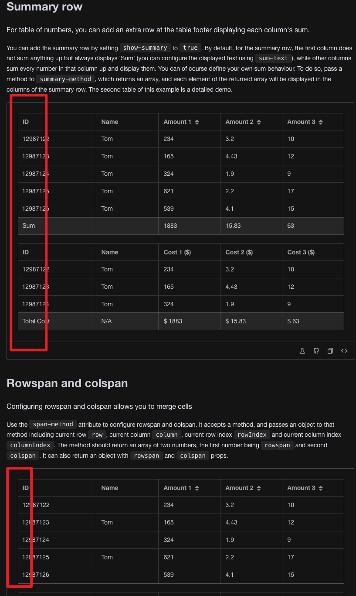The width and height of the screenshot is (356, 596).
Task: Click the Rowspan and colspan heading
Action: (67, 383)
